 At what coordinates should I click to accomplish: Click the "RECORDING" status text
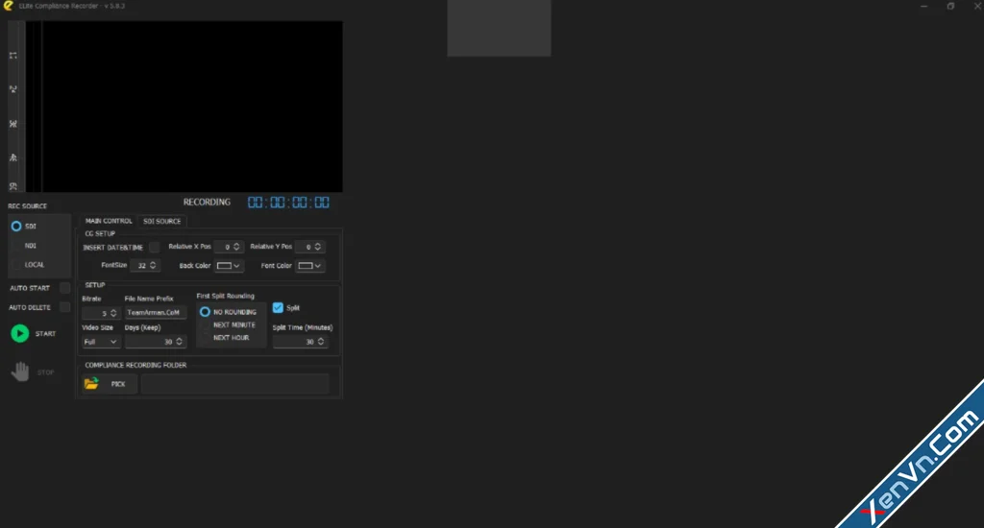pos(207,203)
